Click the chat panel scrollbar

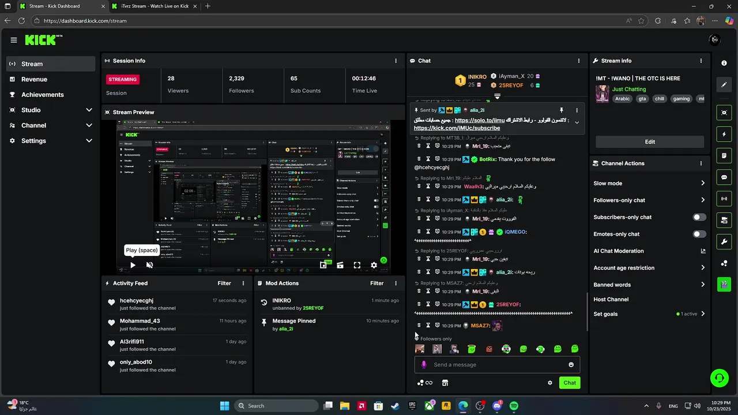point(587,311)
